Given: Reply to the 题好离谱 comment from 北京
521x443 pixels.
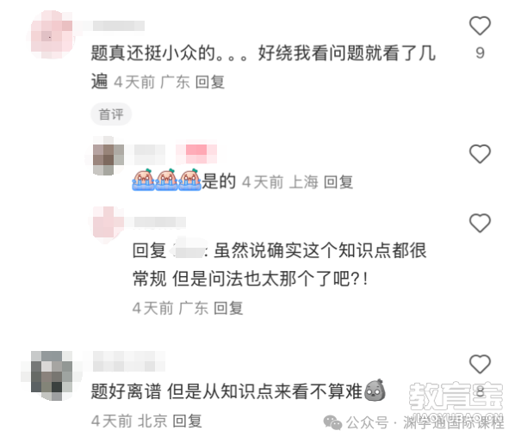Looking at the screenshot, I should (188, 421).
